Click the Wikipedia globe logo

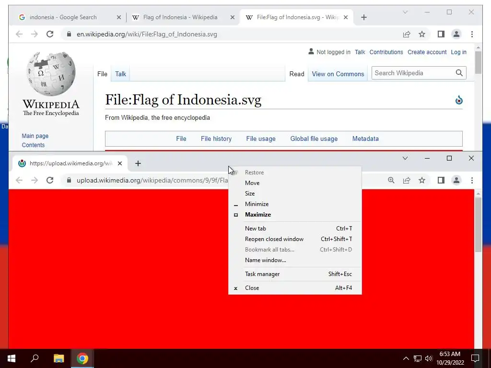pyautogui.click(x=51, y=74)
